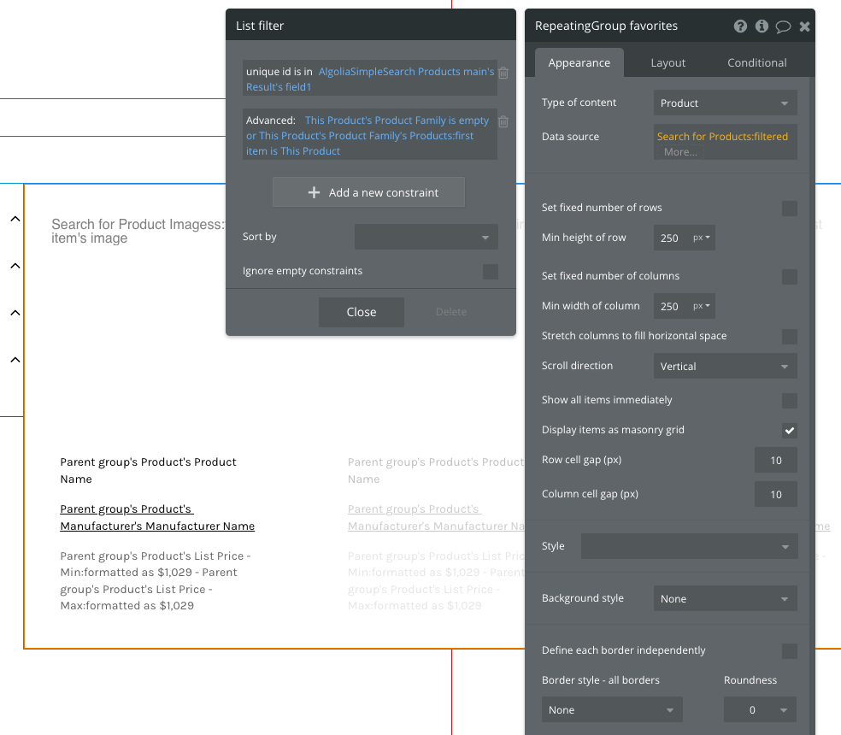Enable Stretch columns to fill horizontal space

tap(790, 337)
